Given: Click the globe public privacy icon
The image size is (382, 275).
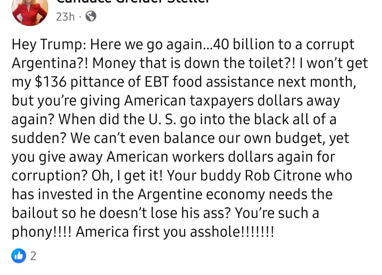Looking at the screenshot, I should click(x=91, y=16).
